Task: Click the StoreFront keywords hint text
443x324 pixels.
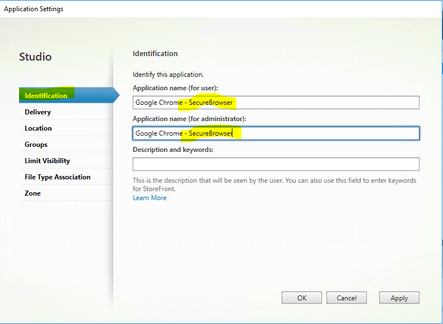Action: tap(274, 184)
